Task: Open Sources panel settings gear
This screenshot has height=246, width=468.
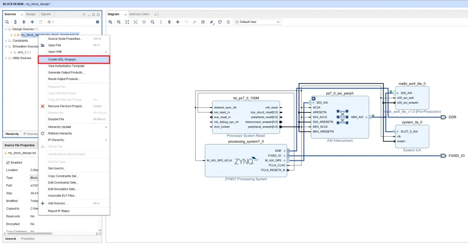Action: (x=97, y=22)
